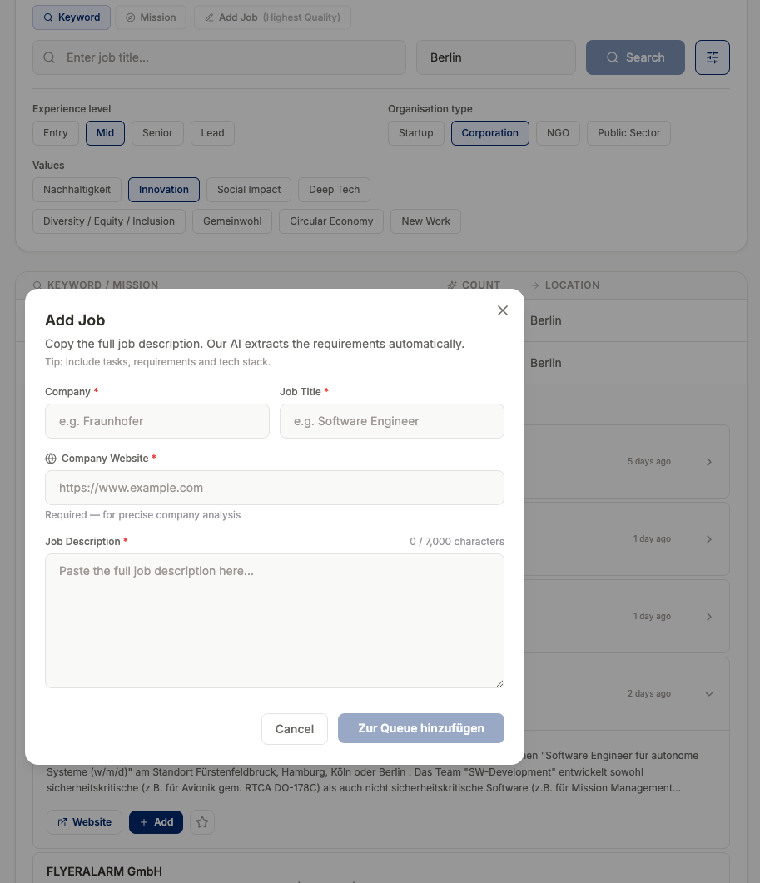Close the Add Job dialog with the X
Viewport: 760px width, 883px height.
coord(502,310)
